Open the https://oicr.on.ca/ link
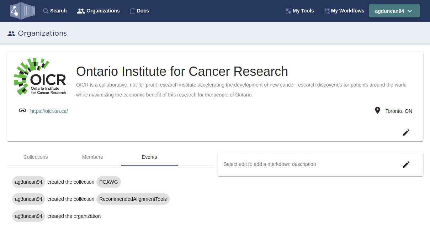430x225 pixels. (49, 111)
